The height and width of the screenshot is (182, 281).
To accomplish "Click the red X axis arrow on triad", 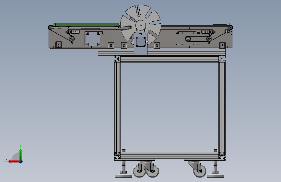I will (x=14, y=162).
